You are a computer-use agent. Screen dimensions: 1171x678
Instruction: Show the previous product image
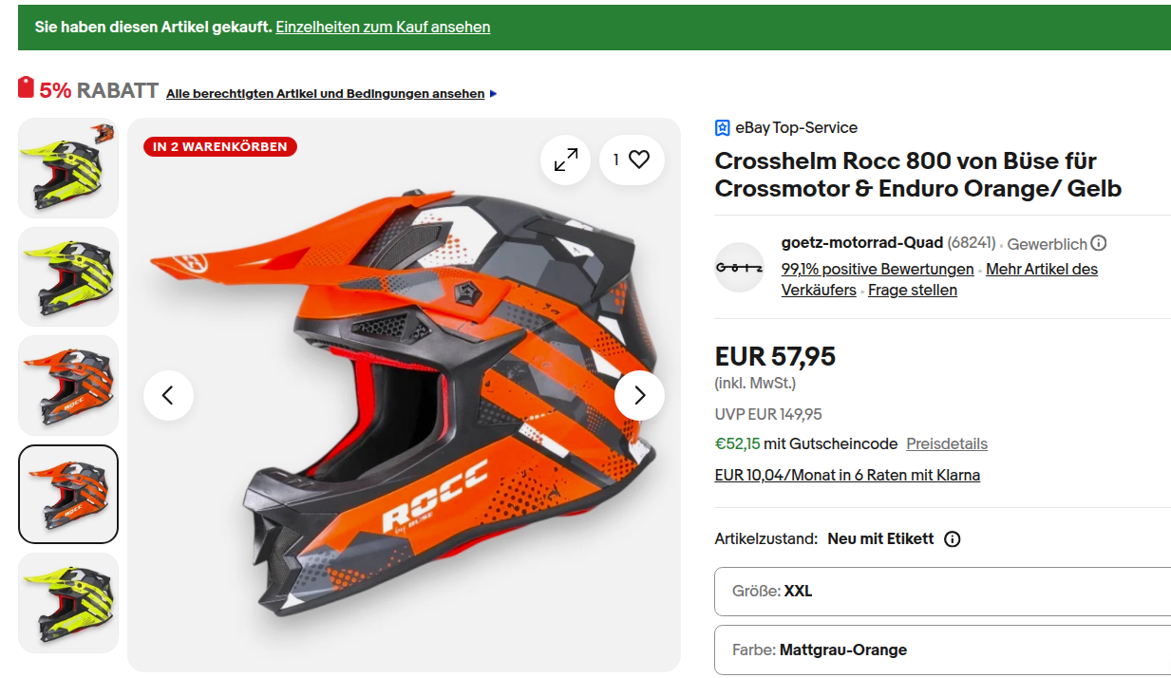pos(168,395)
